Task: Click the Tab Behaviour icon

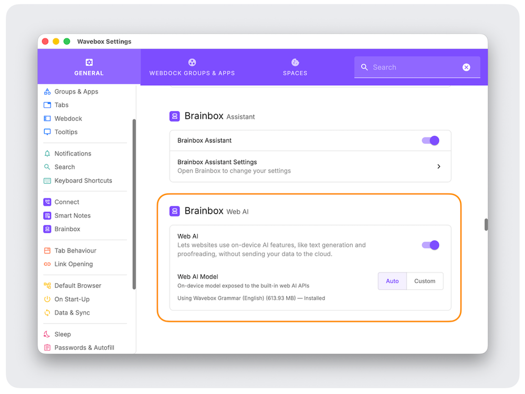Action: [x=47, y=251]
